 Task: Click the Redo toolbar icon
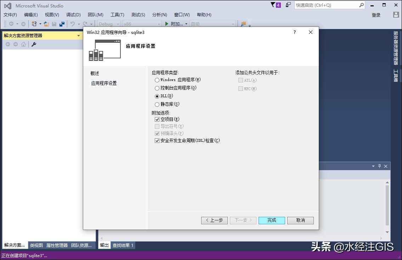(85, 24)
